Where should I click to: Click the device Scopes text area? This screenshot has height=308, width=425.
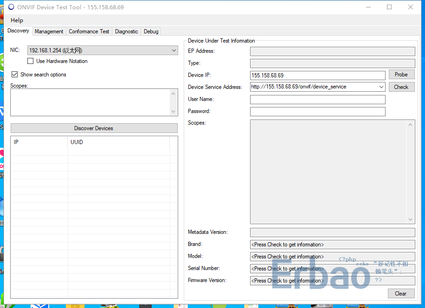coord(328,171)
